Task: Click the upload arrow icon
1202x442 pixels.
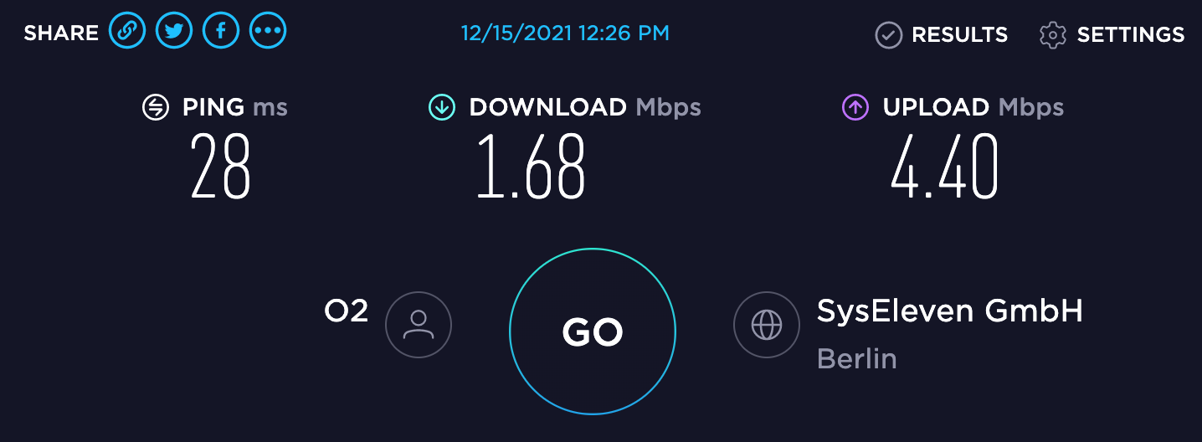Action: (x=855, y=107)
